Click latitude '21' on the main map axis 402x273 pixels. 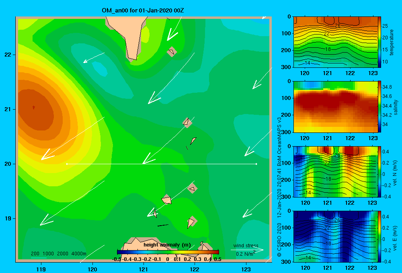pyautogui.click(x=8, y=109)
